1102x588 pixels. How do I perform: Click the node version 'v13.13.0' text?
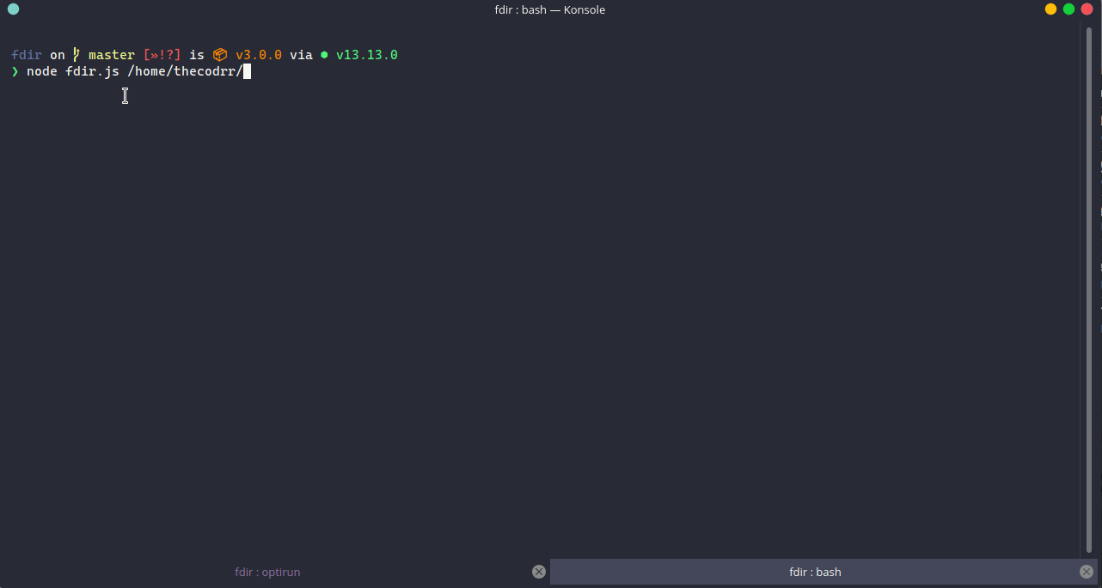(366, 55)
